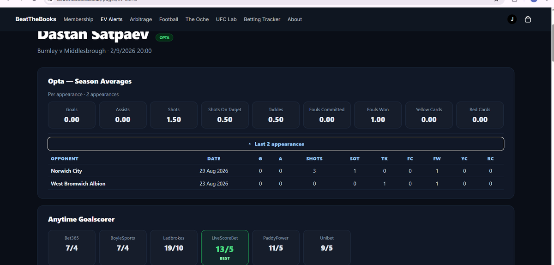The width and height of the screenshot is (554, 265).
Task: Click the Tackles 0.50 stat card
Action: (276, 115)
